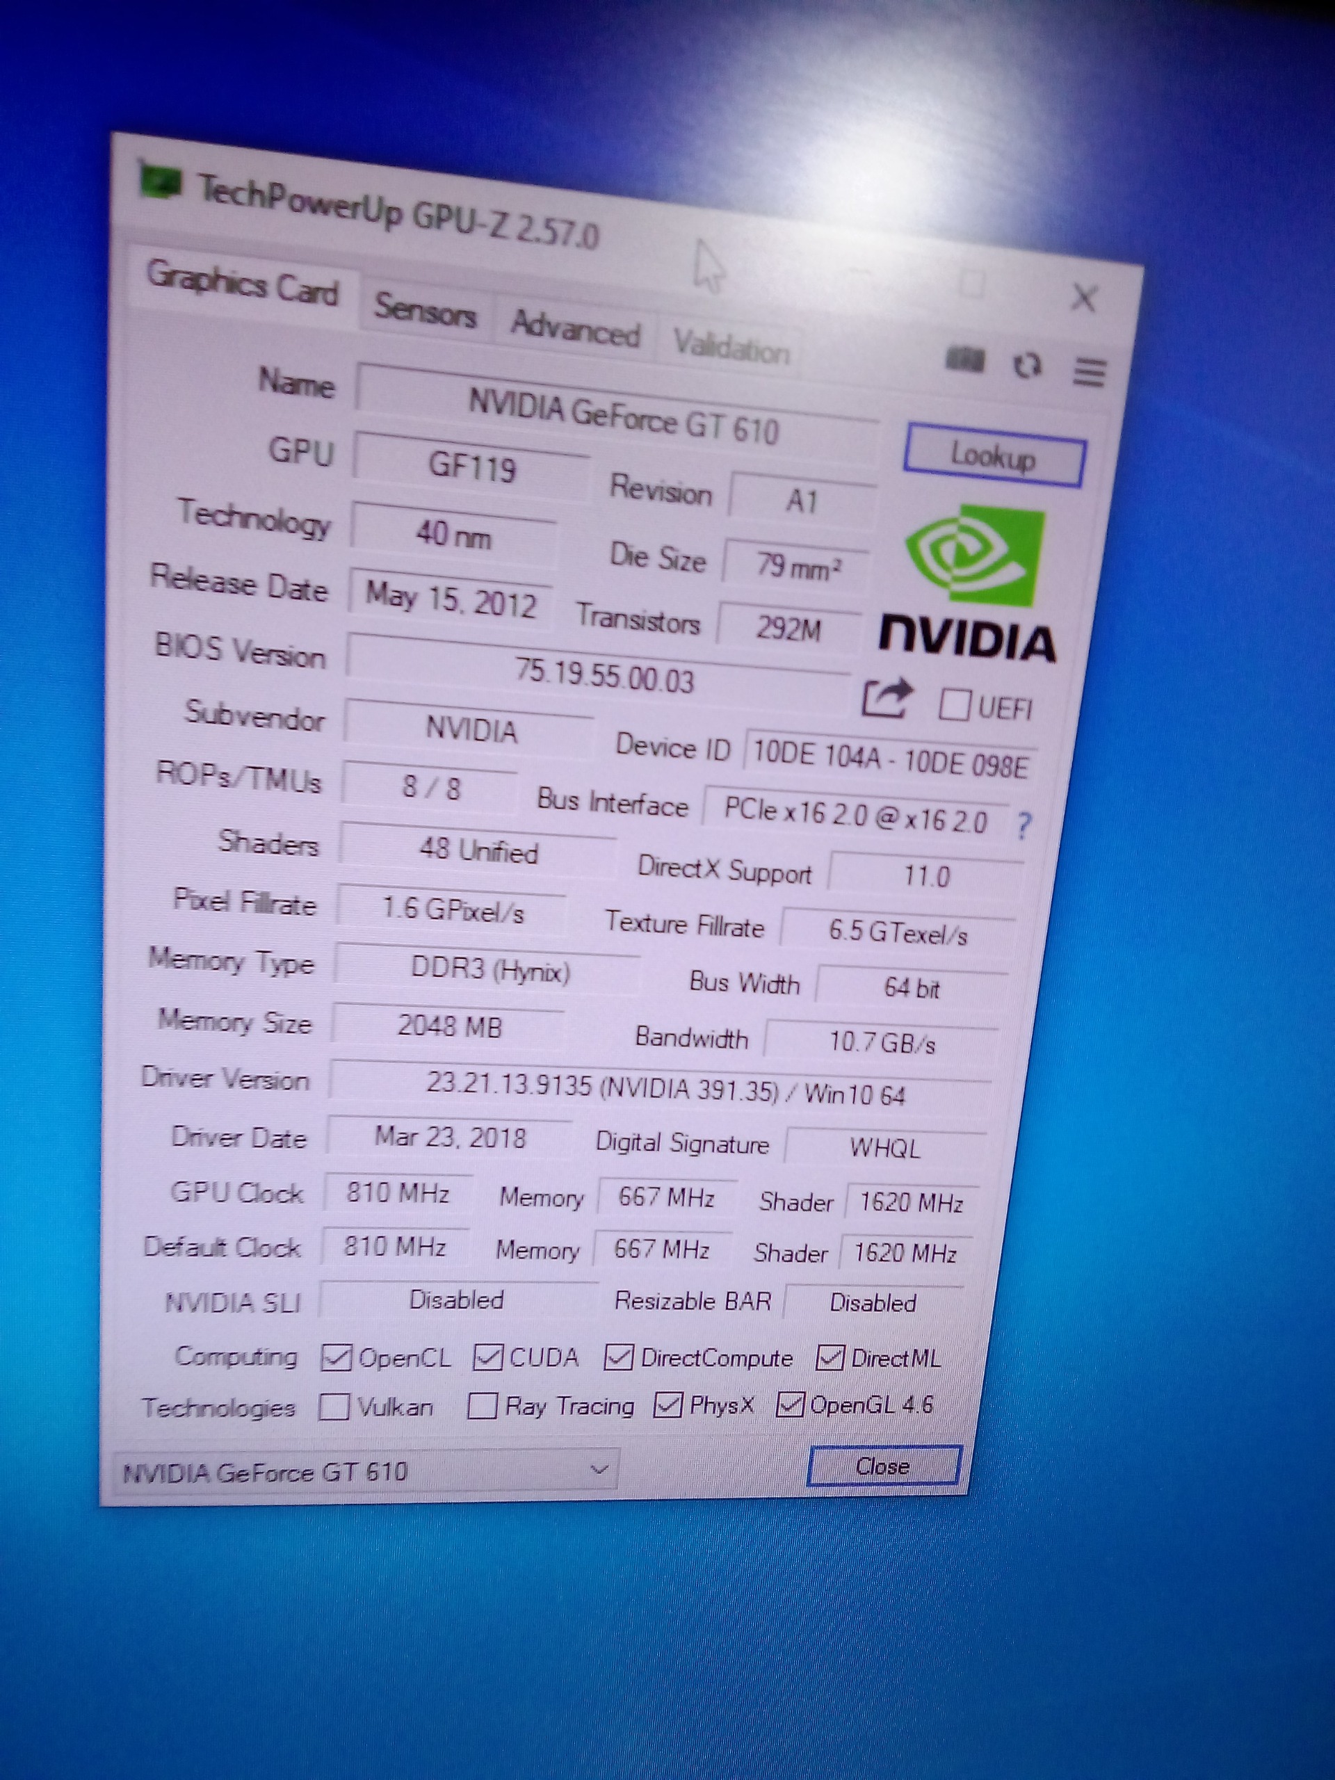Viewport: 1335px width, 1780px height.
Task: Toggle the CUDA checkbox
Action: (x=487, y=1357)
